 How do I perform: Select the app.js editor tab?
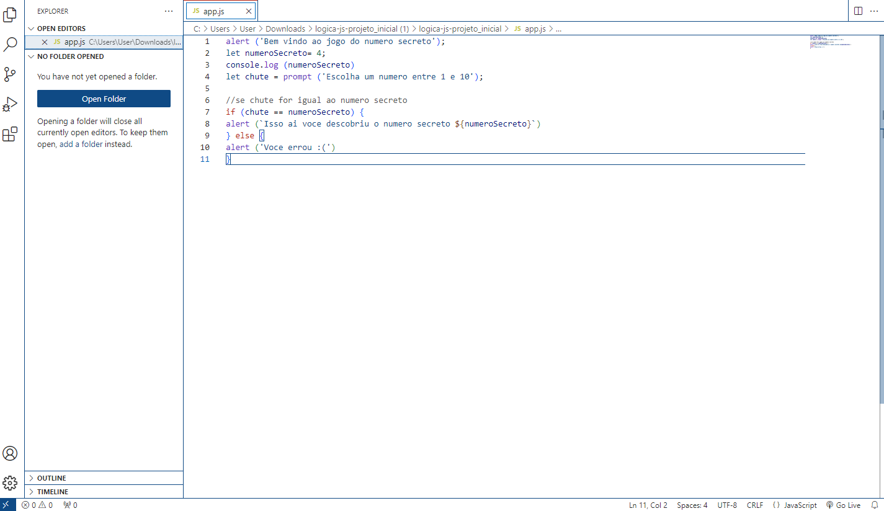[221, 11]
